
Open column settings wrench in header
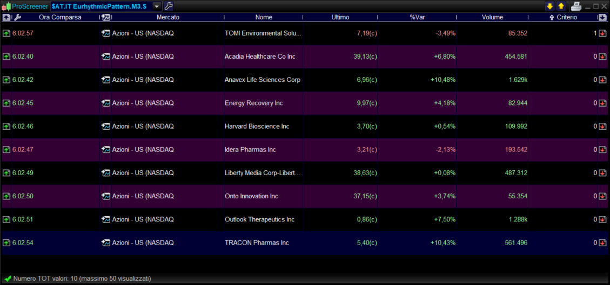[17, 17]
